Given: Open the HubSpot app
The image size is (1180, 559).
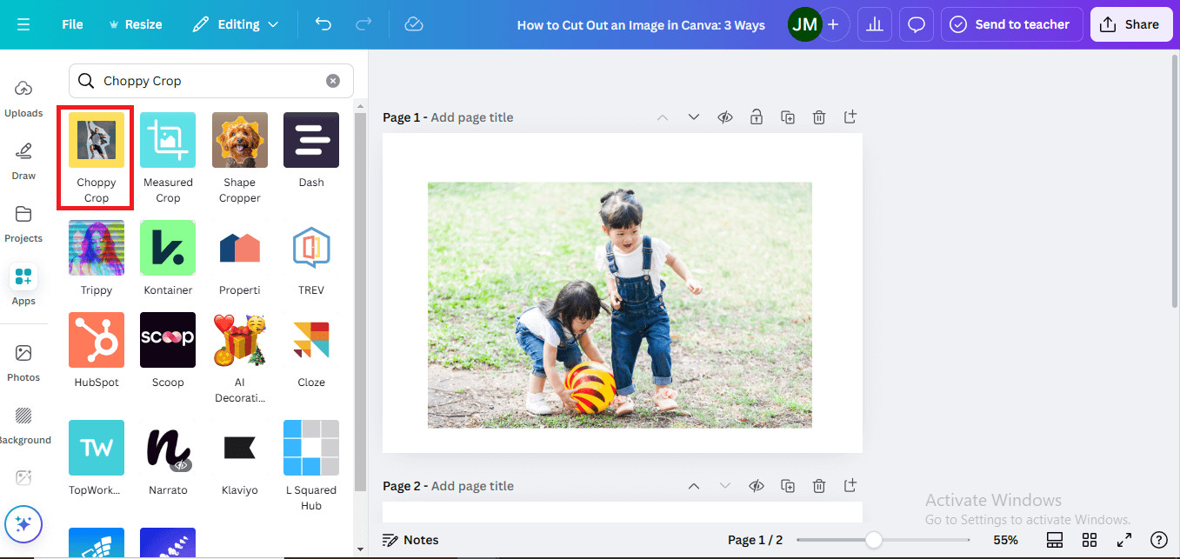Looking at the screenshot, I should point(97,350).
